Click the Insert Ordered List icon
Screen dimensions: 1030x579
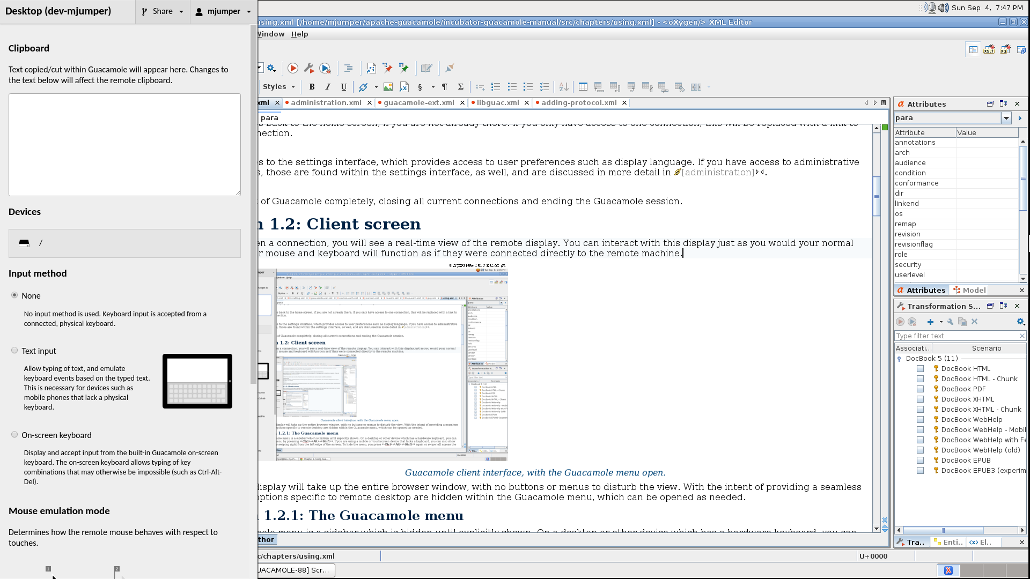point(496,87)
